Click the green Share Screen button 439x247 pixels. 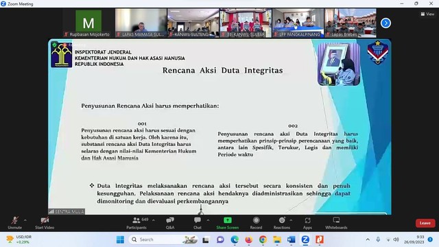(x=227, y=223)
